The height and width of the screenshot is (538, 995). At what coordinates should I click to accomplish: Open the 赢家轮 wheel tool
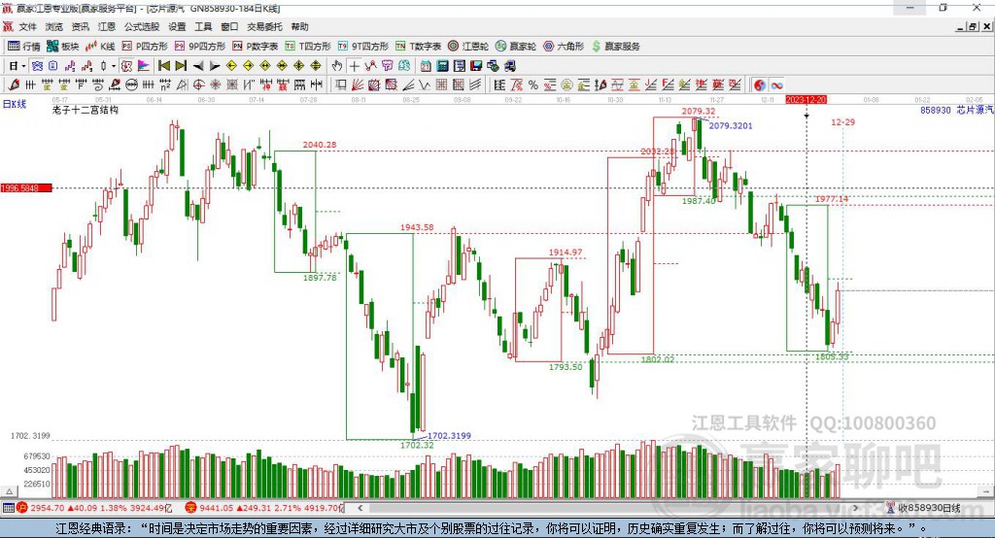point(516,47)
